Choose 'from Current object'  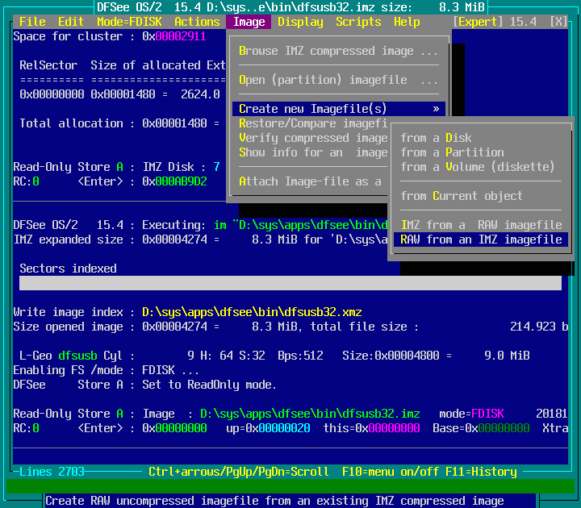click(462, 196)
